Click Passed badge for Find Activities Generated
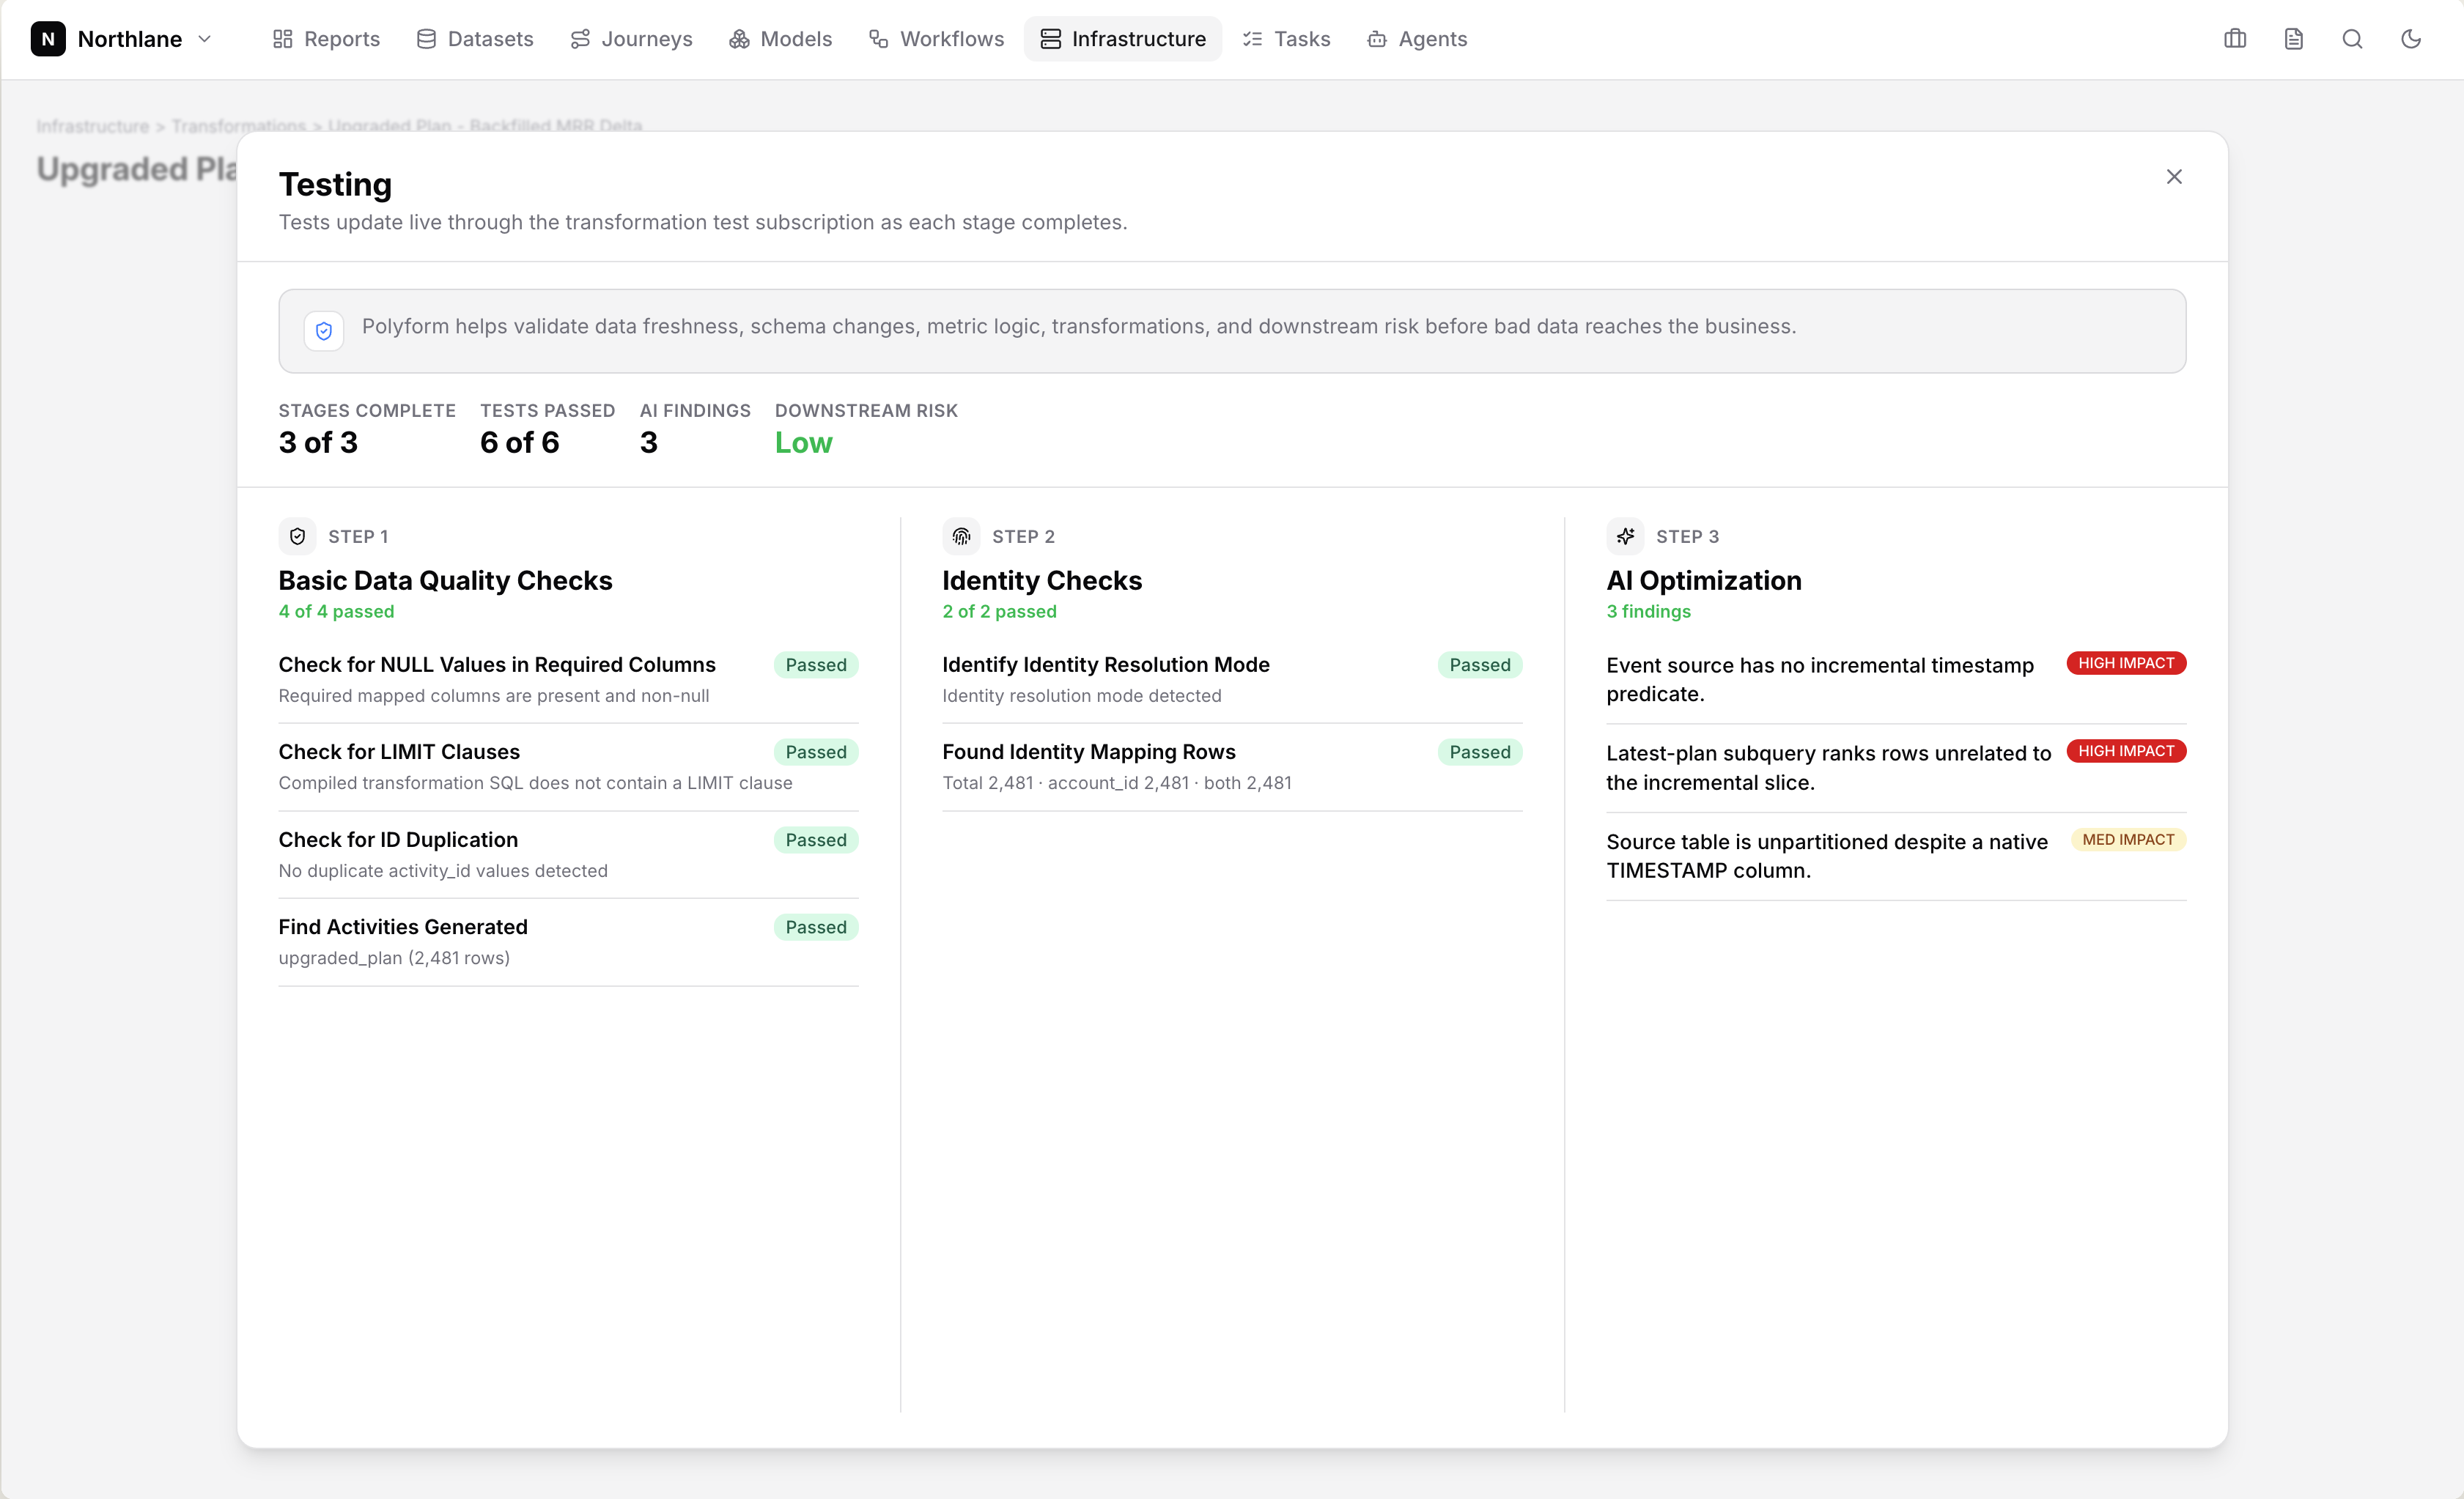Image resolution: width=2464 pixels, height=1499 pixels. [816, 926]
